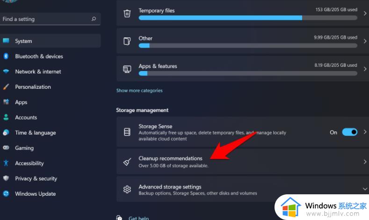Open Other category via its chevron
This screenshot has height=220, width=369.
coord(365,41)
